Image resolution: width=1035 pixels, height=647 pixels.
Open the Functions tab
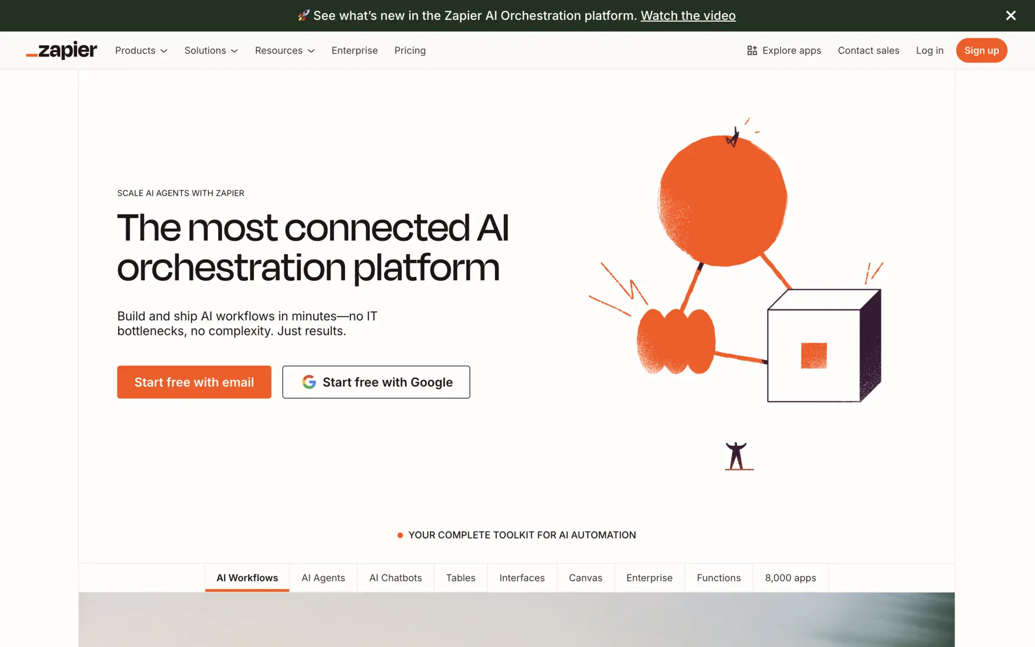[x=719, y=577]
